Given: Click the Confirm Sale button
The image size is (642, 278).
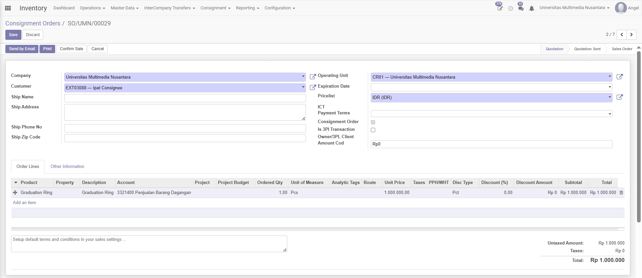Looking at the screenshot, I should click(x=71, y=49).
